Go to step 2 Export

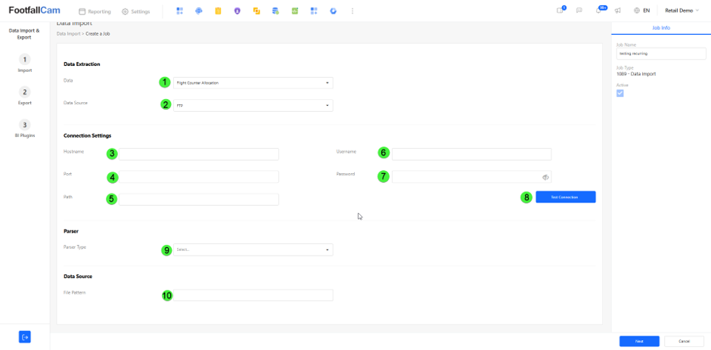[x=25, y=96]
